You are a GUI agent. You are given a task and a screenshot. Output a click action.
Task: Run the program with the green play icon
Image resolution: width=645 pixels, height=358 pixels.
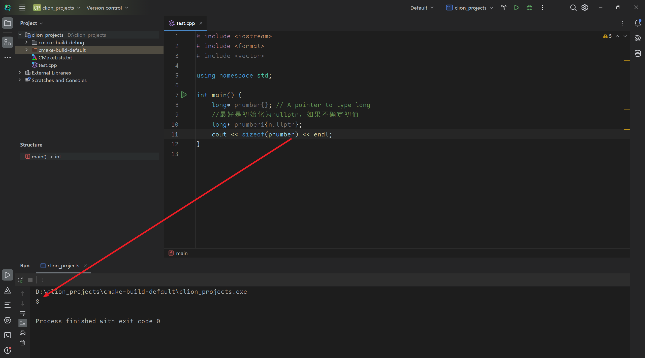(516, 8)
